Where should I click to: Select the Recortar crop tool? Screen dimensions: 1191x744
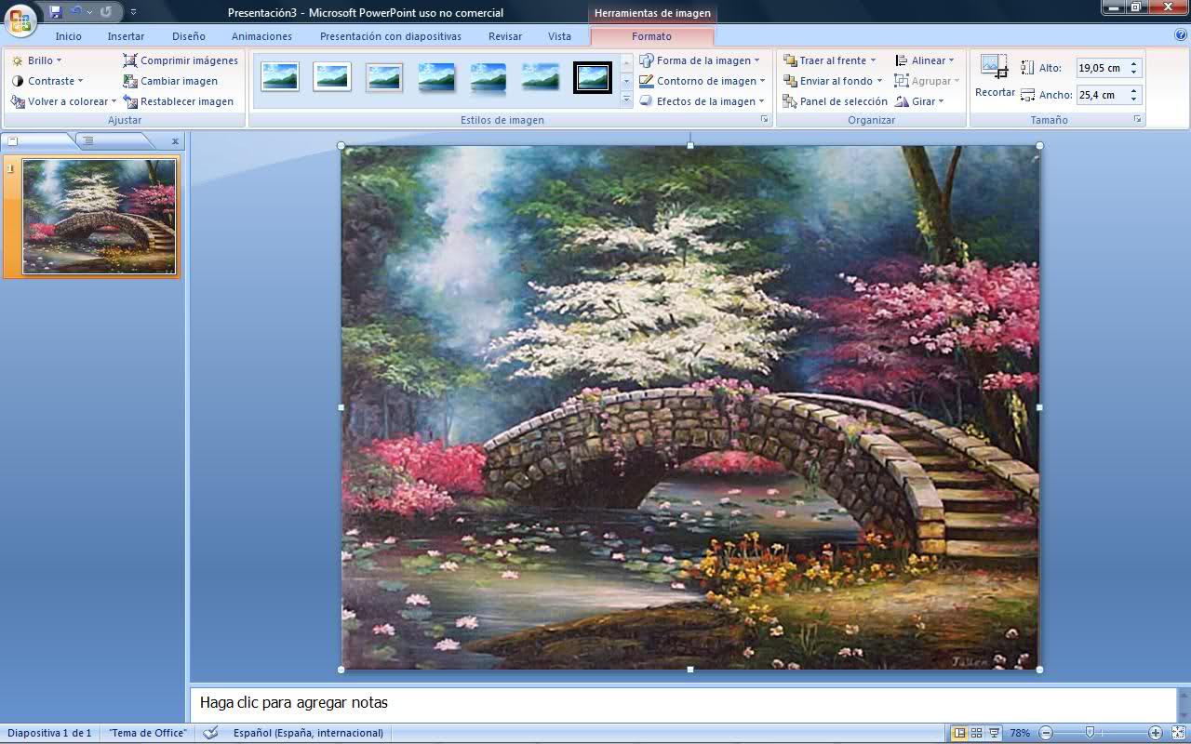(995, 76)
